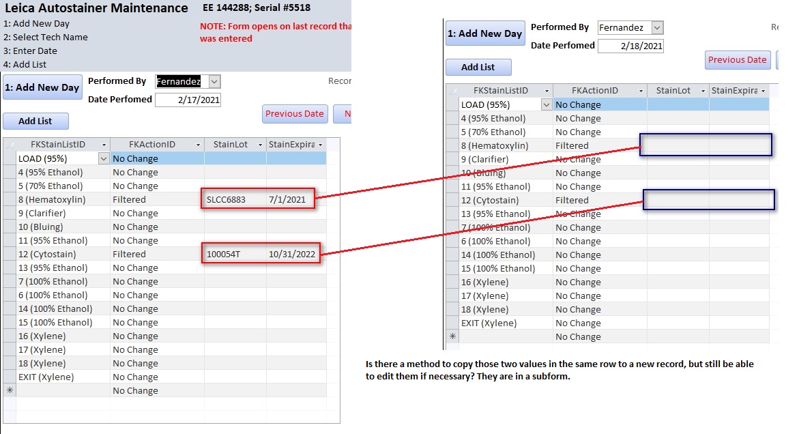This screenshot has height=434, width=799.
Task: Select SLCC6883 stain lot cell
Action: click(x=235, y=200)
